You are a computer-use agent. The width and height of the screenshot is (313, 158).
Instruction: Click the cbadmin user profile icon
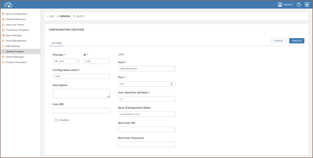coord(280,4)
